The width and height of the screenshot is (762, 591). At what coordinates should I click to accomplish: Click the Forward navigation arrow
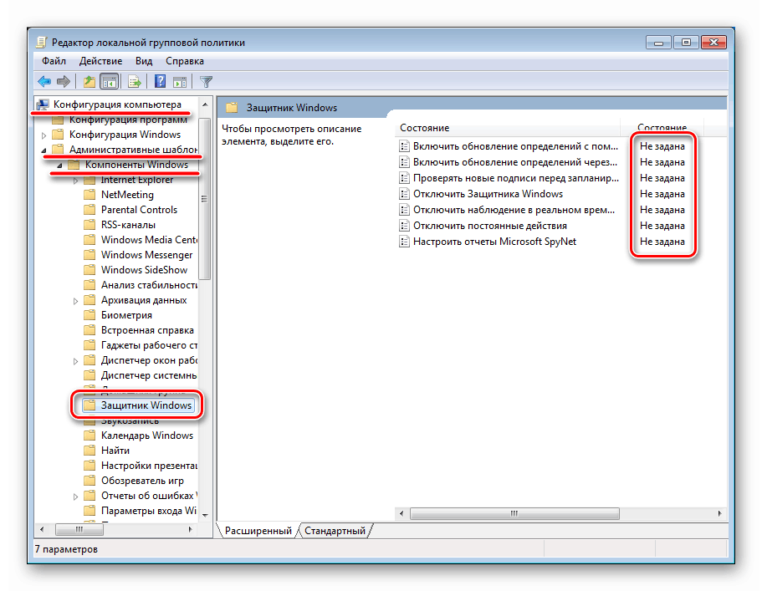pos(64,81)
